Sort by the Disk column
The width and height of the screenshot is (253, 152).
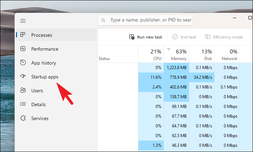(202, 54)
